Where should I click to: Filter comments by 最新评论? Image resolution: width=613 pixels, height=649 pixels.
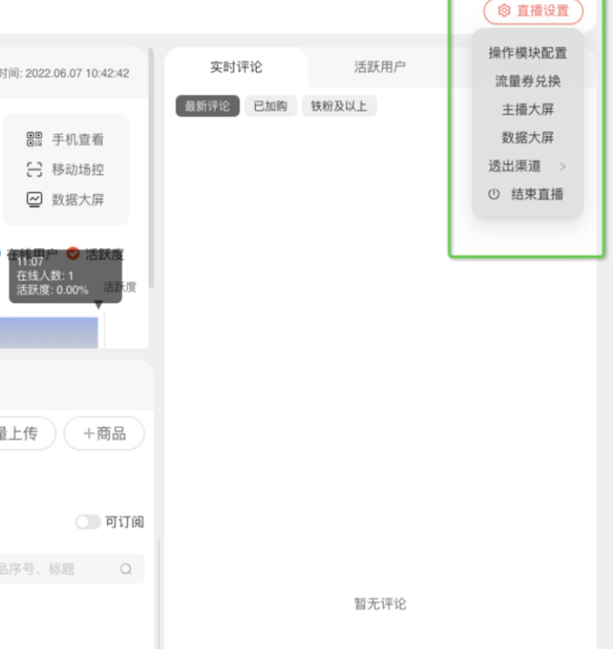207,106
